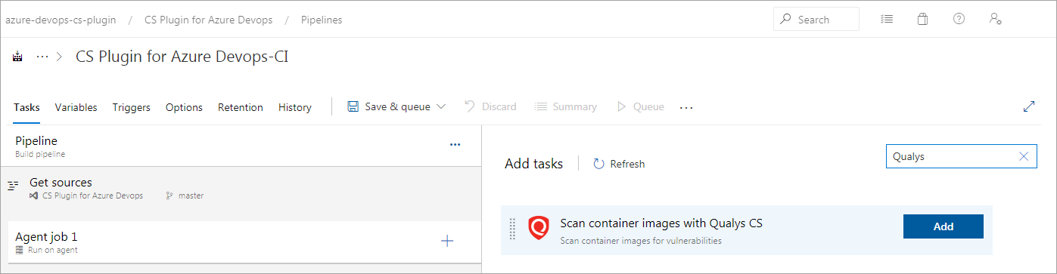The image size is (1057, 274).
Task: Switch to the History tab
Action: point(295,107)
